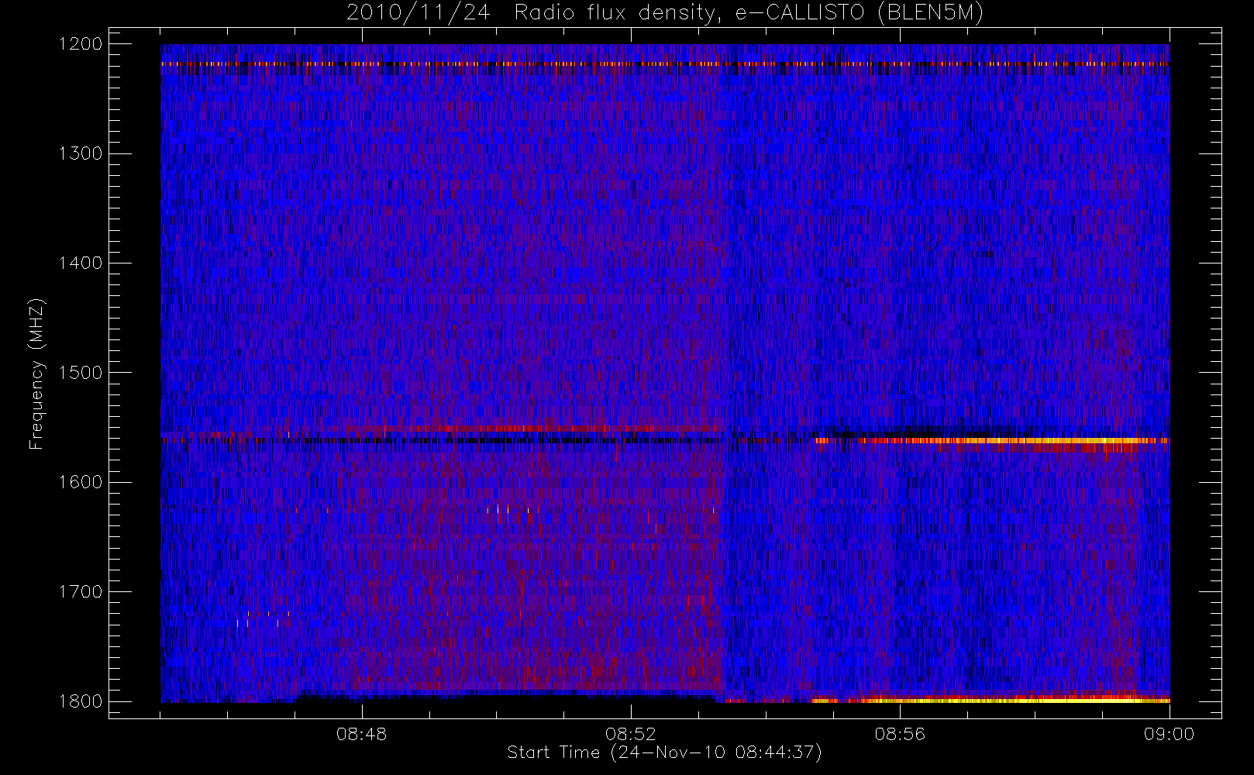The height and width of the screenshot is (775, 1254).
Task: Click the 'Start Time (24-Nov-10 08:44:37)' label
Action: (x=664, y=753)
